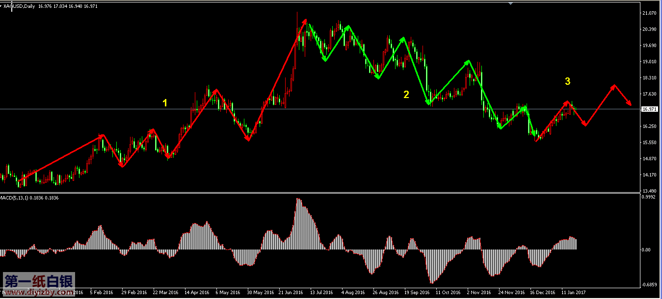Click the current price tag 16.971
Viewport: 662px width, 299px height.
[x=649, y=109]
